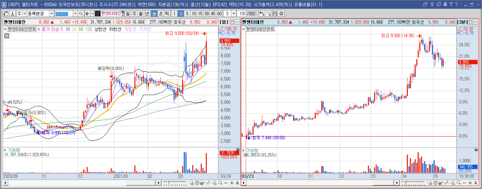This screenshot has width=482, height=189.
Task: Click the minus zoom-out icon under 3-minute chart
Action: [x=464, y=183]
